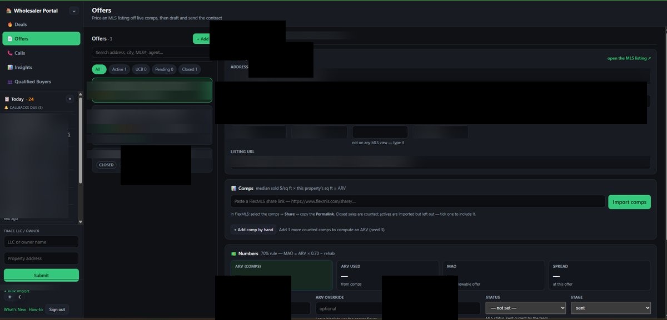Image resolution: width=667 pixels, height=320 pixels.
Task: Open the offer card tagged CLOSED
Action: pyautogui.click(x=152, y=160)
